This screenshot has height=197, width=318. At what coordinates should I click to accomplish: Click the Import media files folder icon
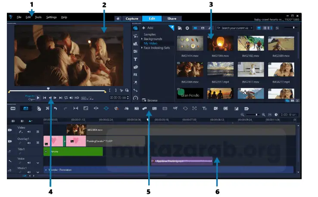[180, 28]
